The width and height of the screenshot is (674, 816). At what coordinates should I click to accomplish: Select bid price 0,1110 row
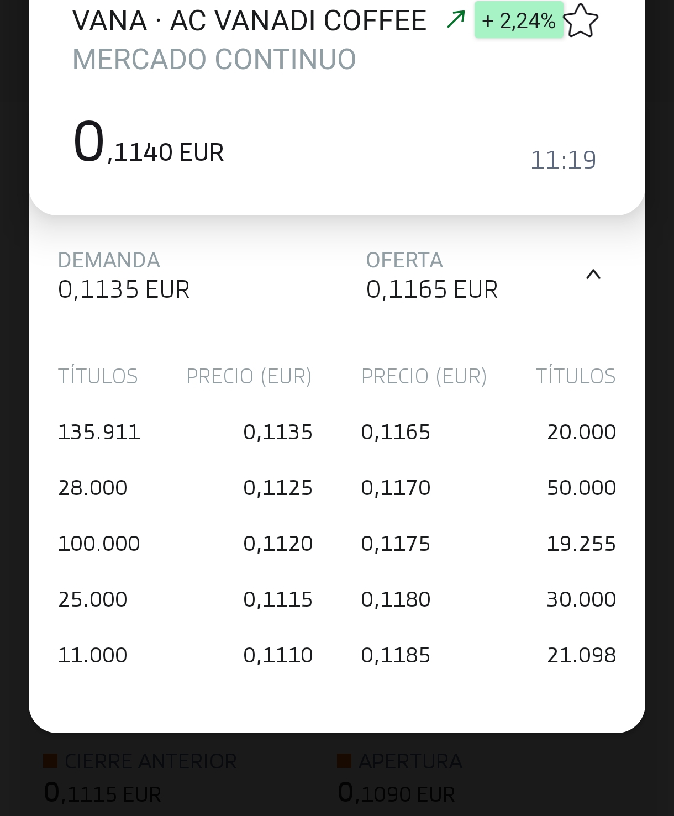[278, 655]
